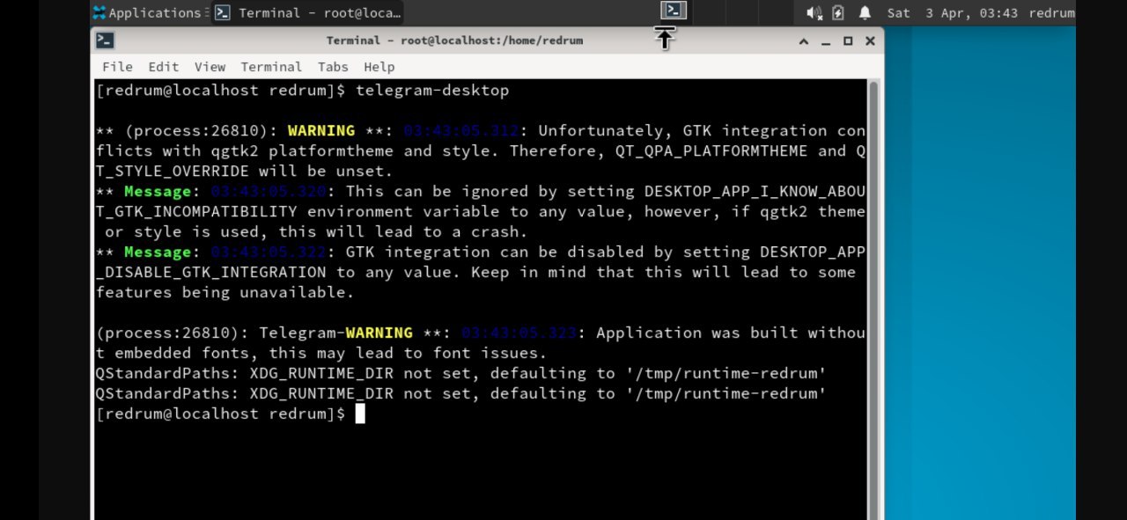Maximize the terminal window
This screenshot has height=520, width=1127.
(x=848, y=40)
